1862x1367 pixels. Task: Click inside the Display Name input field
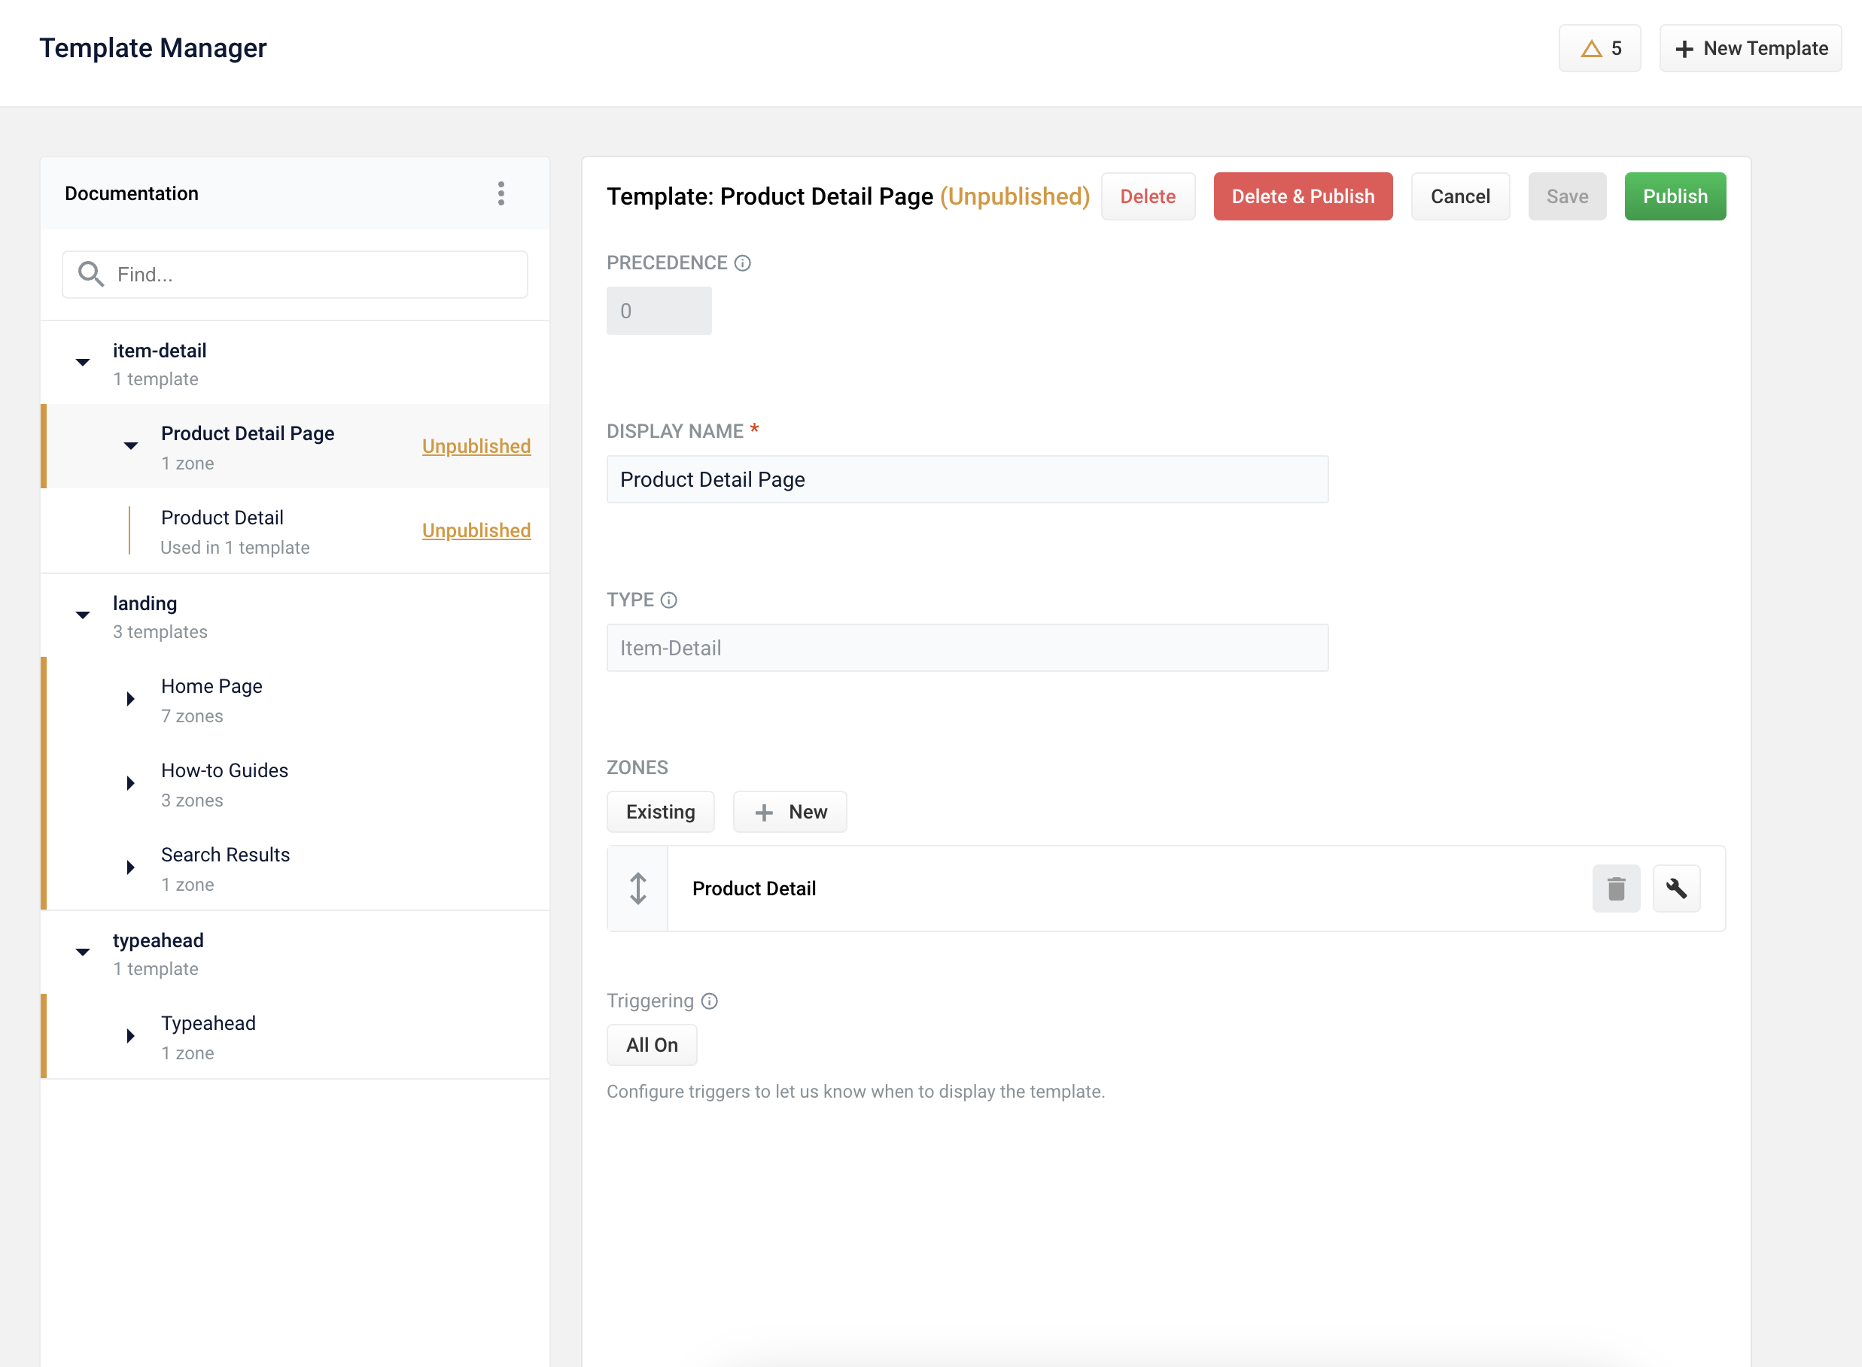click(x=966, y=479)
